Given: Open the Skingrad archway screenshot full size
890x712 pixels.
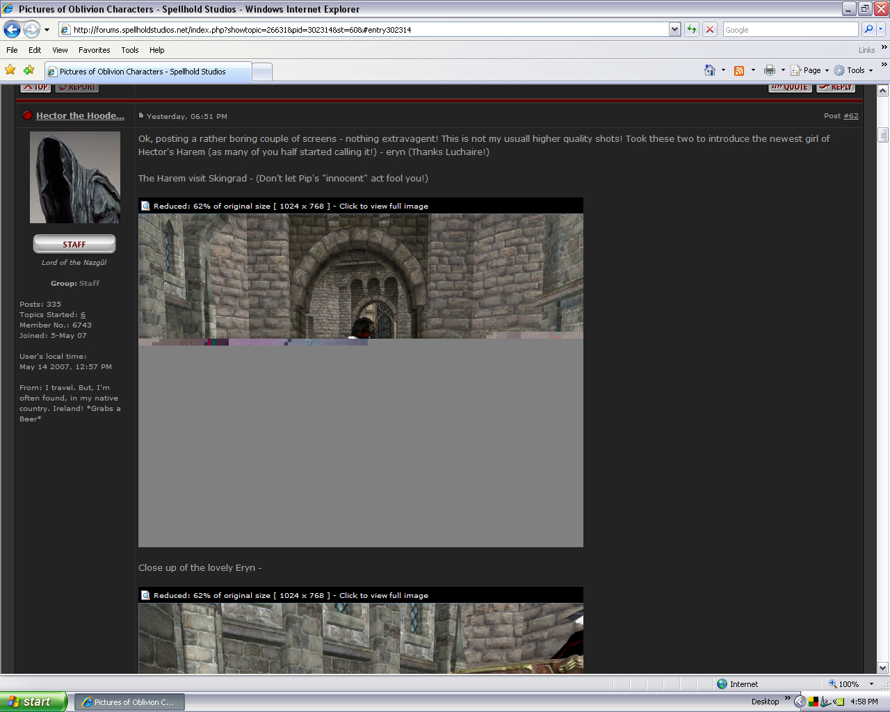Looking at the screenshot, I should click(361, 380).
